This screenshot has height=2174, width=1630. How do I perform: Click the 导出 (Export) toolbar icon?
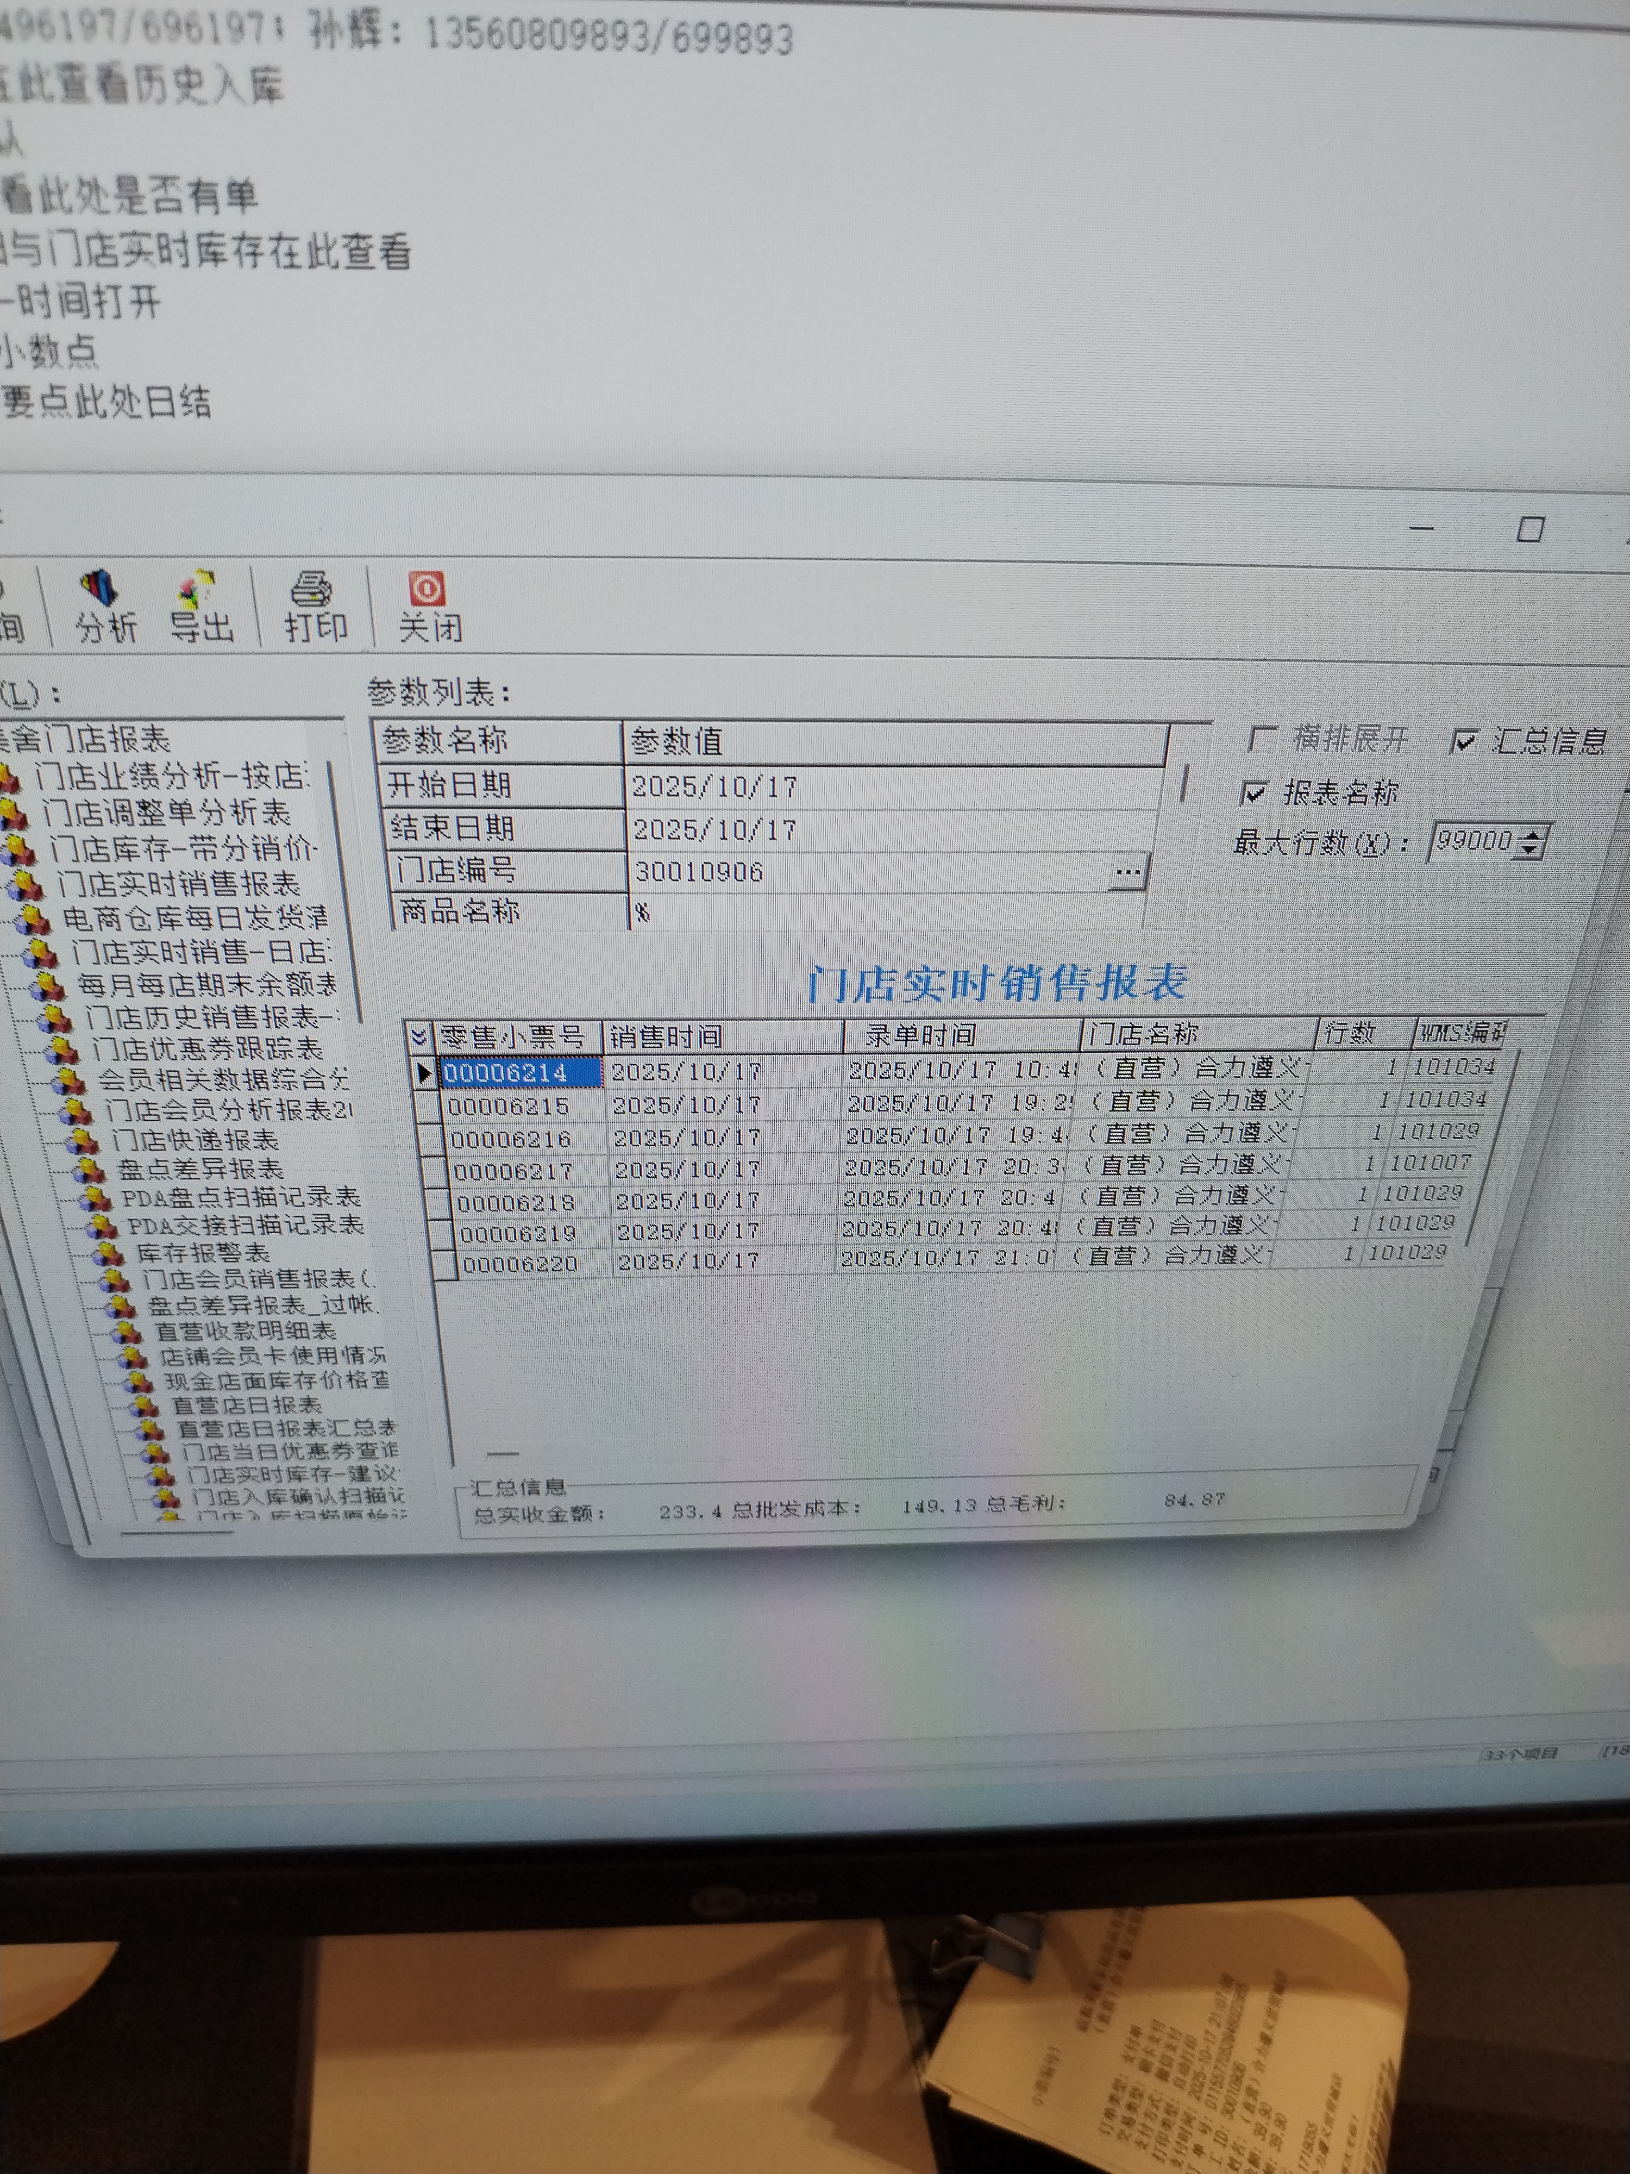click(x=197, y=589)
